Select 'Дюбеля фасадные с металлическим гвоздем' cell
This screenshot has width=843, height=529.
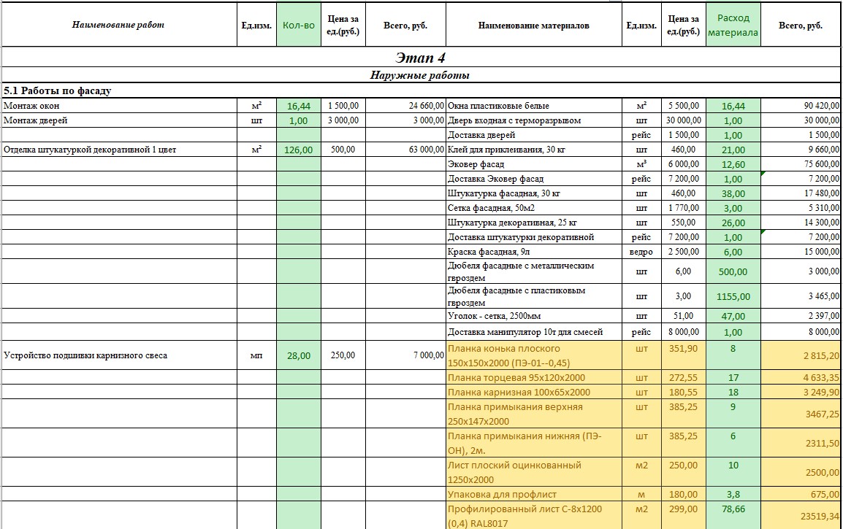pyautogui.click(x=533, y=271)
